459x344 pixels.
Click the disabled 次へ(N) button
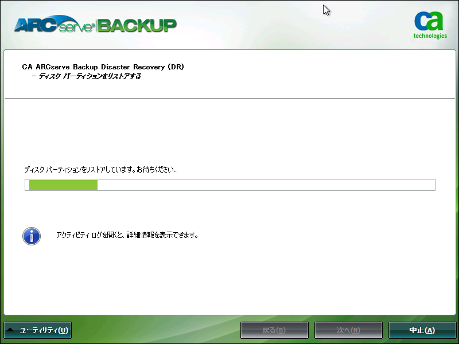(x=348, y=330)
